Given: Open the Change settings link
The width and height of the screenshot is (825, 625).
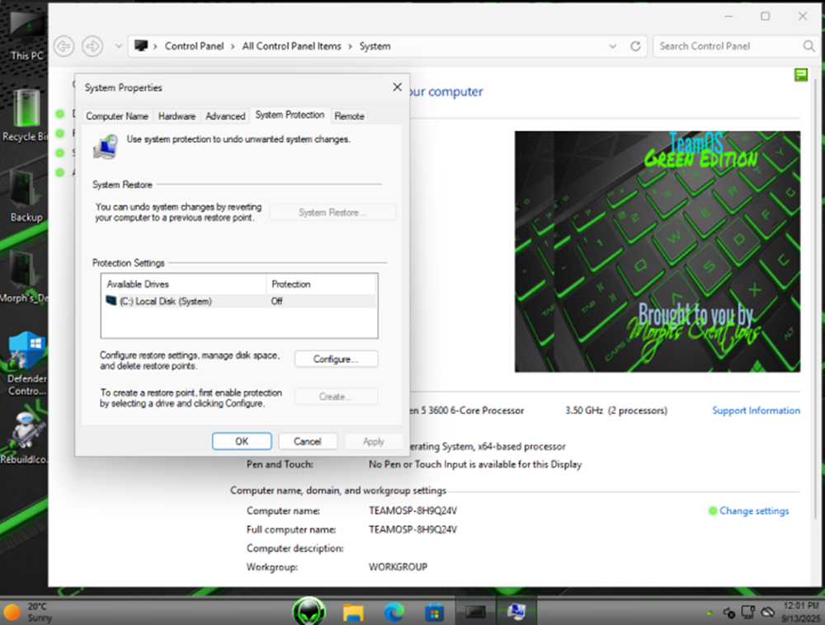Looking at the screenshot, I should tap(753, 511).
